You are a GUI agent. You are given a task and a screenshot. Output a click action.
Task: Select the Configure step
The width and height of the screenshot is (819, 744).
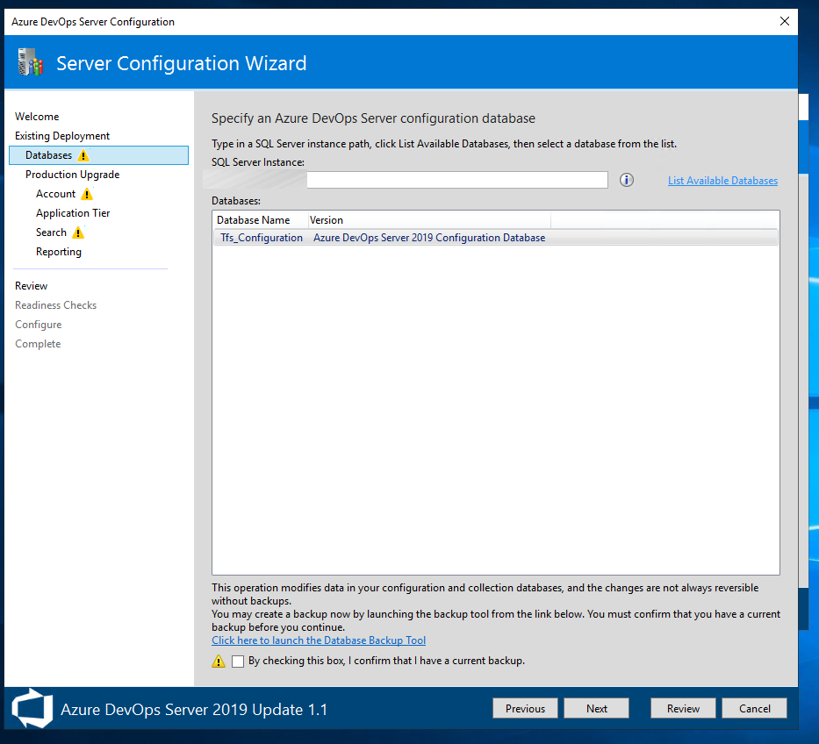click(x=38, y=325)
